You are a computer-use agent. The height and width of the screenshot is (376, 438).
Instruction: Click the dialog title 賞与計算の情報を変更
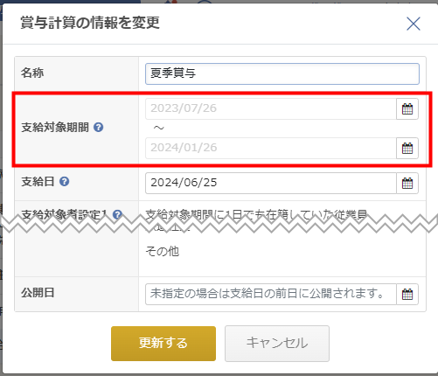tap(90, 23)
